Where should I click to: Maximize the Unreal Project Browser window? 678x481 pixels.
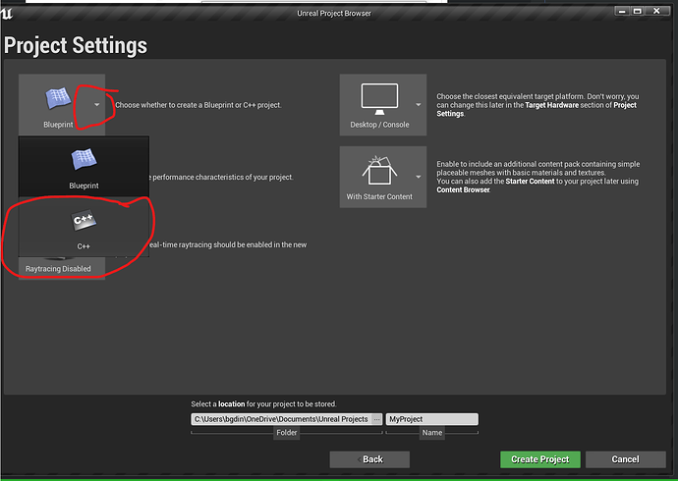point(637,11)
